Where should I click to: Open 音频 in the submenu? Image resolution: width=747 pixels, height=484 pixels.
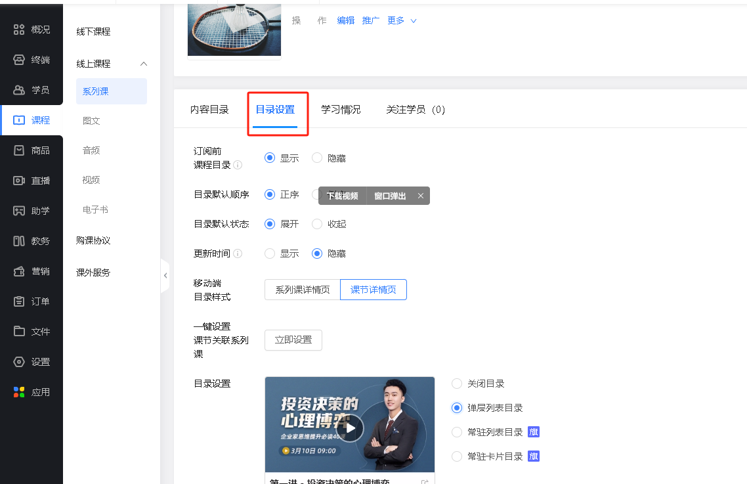coord(91,150)
